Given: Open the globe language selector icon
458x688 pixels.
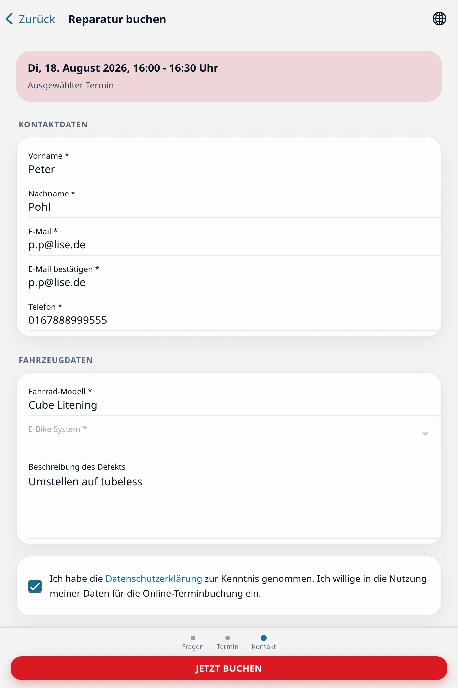Looking at the screenshot, I should pos(439,19).
